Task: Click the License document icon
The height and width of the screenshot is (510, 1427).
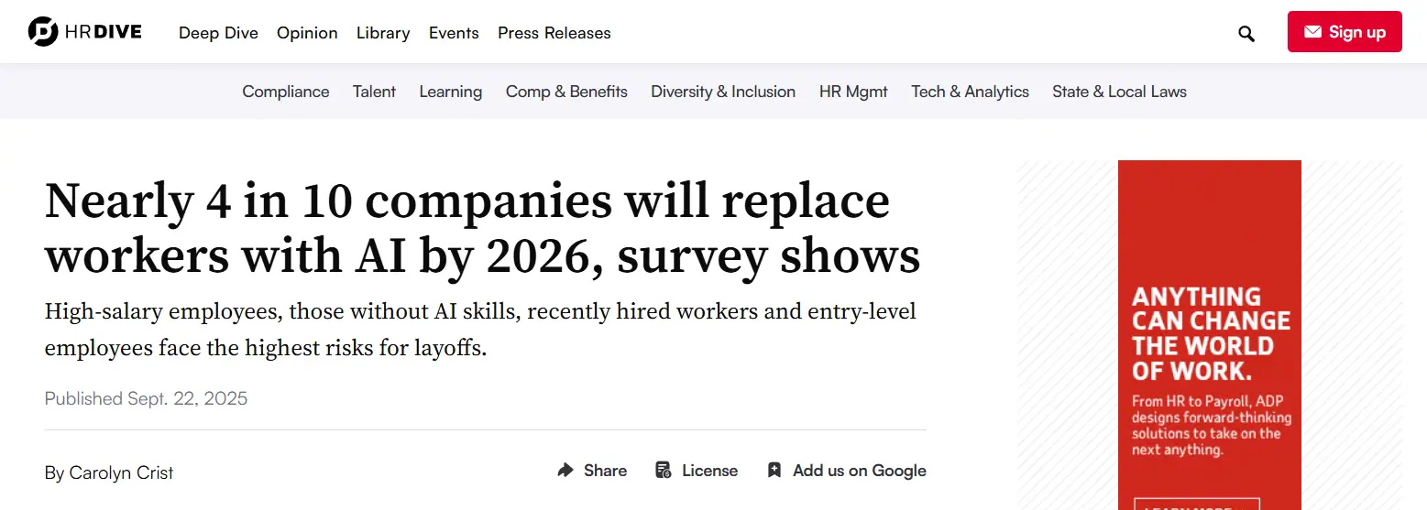Action: tap(664, 471)
